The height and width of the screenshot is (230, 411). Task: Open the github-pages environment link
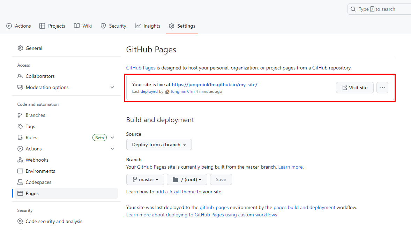(214, 207)
